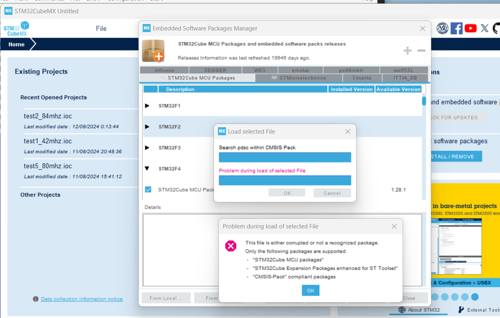Click the last carousel dot indicator
The width and height of the screenshot is (500, 318).
(475, 296)
